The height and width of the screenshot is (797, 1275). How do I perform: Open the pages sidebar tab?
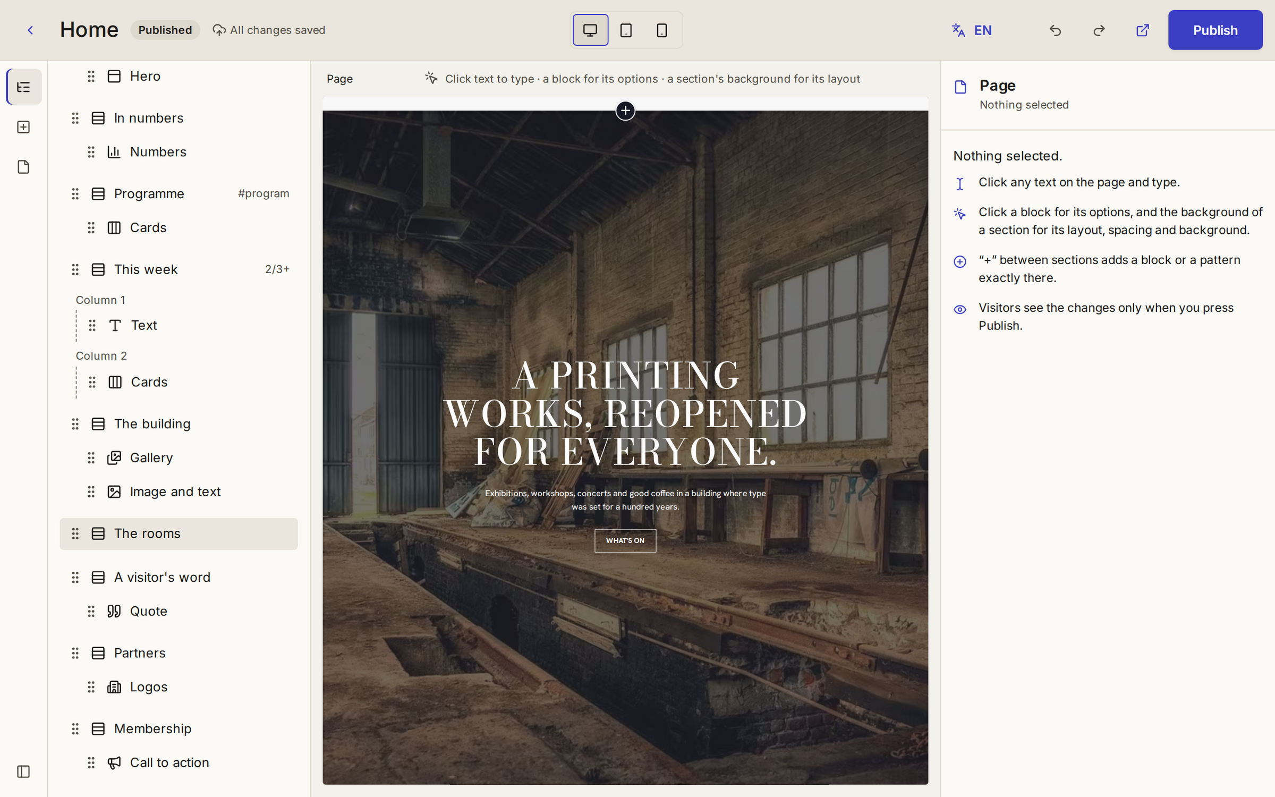pyautogui.click(x=24, y=167)
